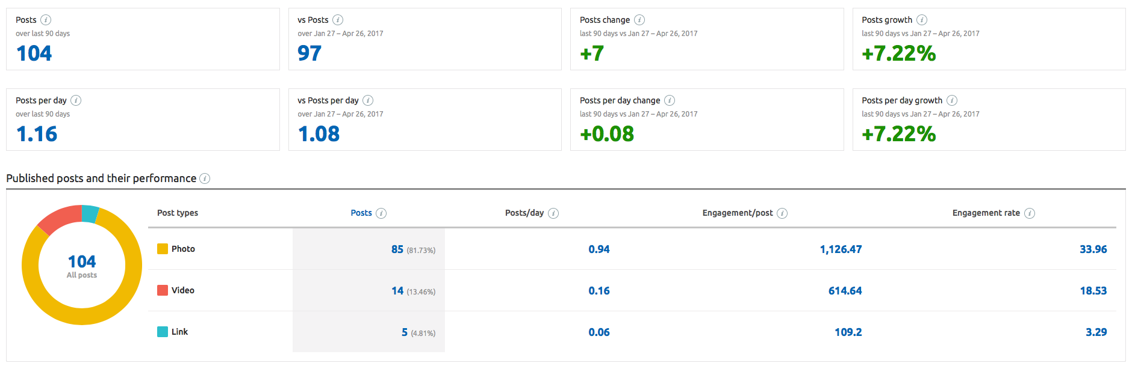Click info icon beside vs Posts title
This screenshot has height=372, width=1135.
(338, 20)
